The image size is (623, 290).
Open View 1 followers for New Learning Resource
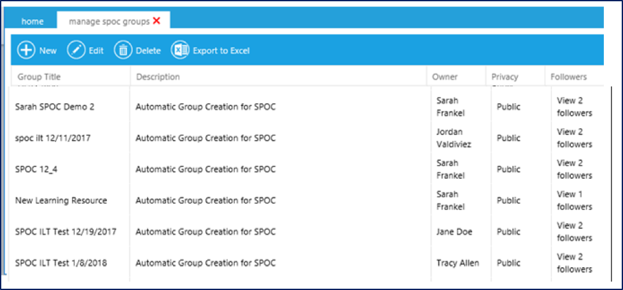tap(574, 200)
